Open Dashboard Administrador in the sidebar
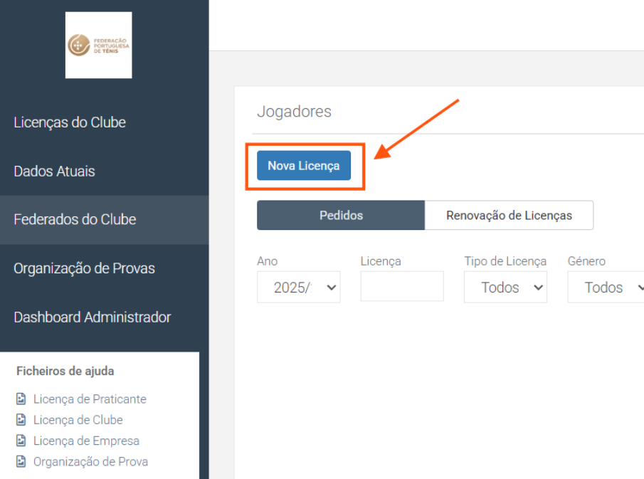644x479 pixels. [93, 317]
